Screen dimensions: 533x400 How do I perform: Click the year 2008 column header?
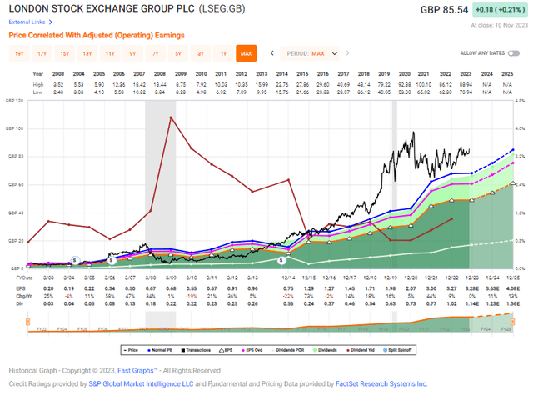point(159,74)
